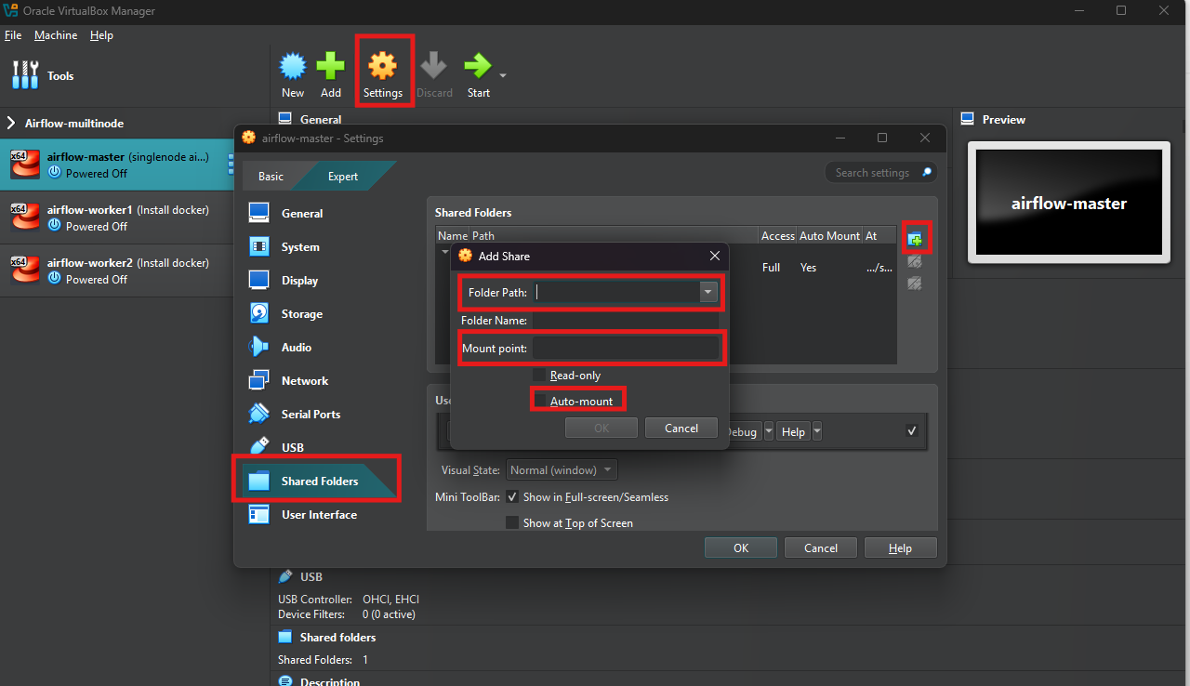Click OK in Add Share dialog
The image size is (1190, 686).
click(602, 428)
